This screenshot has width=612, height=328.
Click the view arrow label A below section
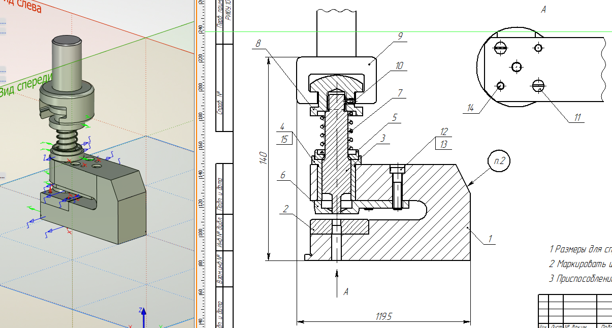(x=346, y=292)
